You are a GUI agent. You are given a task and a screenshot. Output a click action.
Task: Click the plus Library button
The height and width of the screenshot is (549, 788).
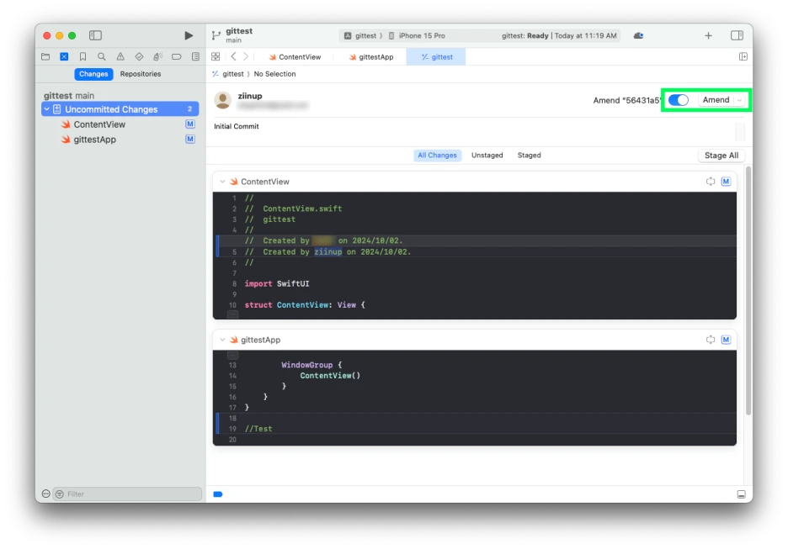coord(708,35)
